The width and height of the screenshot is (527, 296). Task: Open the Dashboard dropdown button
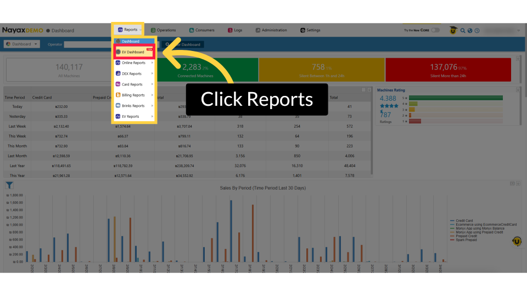click(22, 44)
